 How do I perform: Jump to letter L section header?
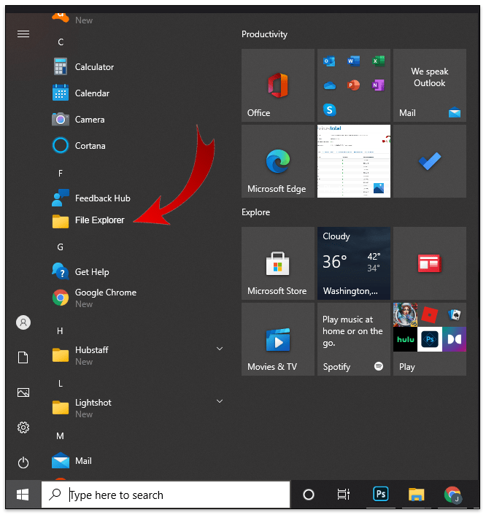(61, 384)
